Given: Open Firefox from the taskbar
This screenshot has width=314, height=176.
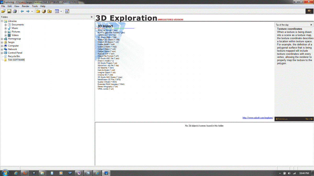Looking at the screenshot, I should (25, 173).
